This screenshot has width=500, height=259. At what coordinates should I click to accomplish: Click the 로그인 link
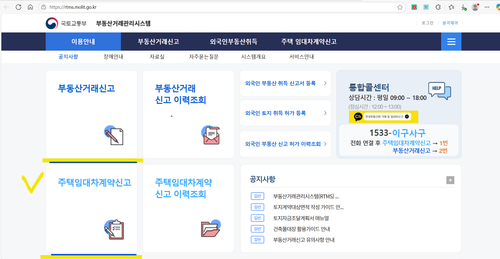coord(427,23)
